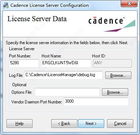Click the window title 'Cadence License Server Configuration'
This screenshot has width=140, height=135.
(x=49, y=5)
